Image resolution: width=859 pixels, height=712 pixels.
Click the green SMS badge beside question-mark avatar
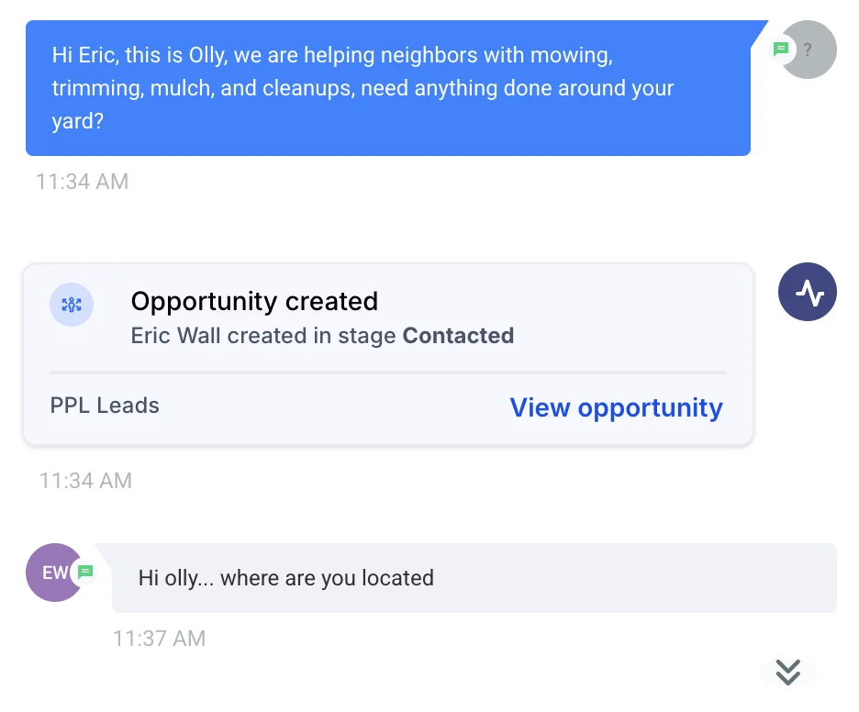coord(781,50)
